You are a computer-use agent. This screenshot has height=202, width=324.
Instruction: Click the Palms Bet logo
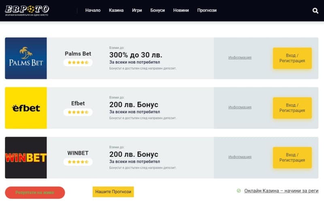coord(26,58)
